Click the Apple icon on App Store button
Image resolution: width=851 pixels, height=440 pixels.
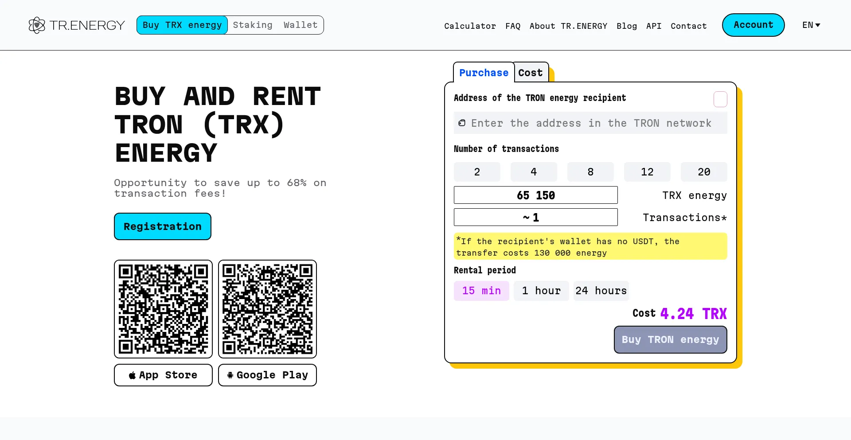(132, 375)
